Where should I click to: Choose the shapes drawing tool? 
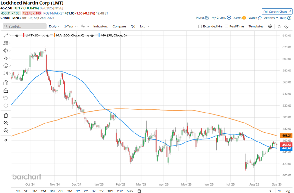tap(6, 51)
